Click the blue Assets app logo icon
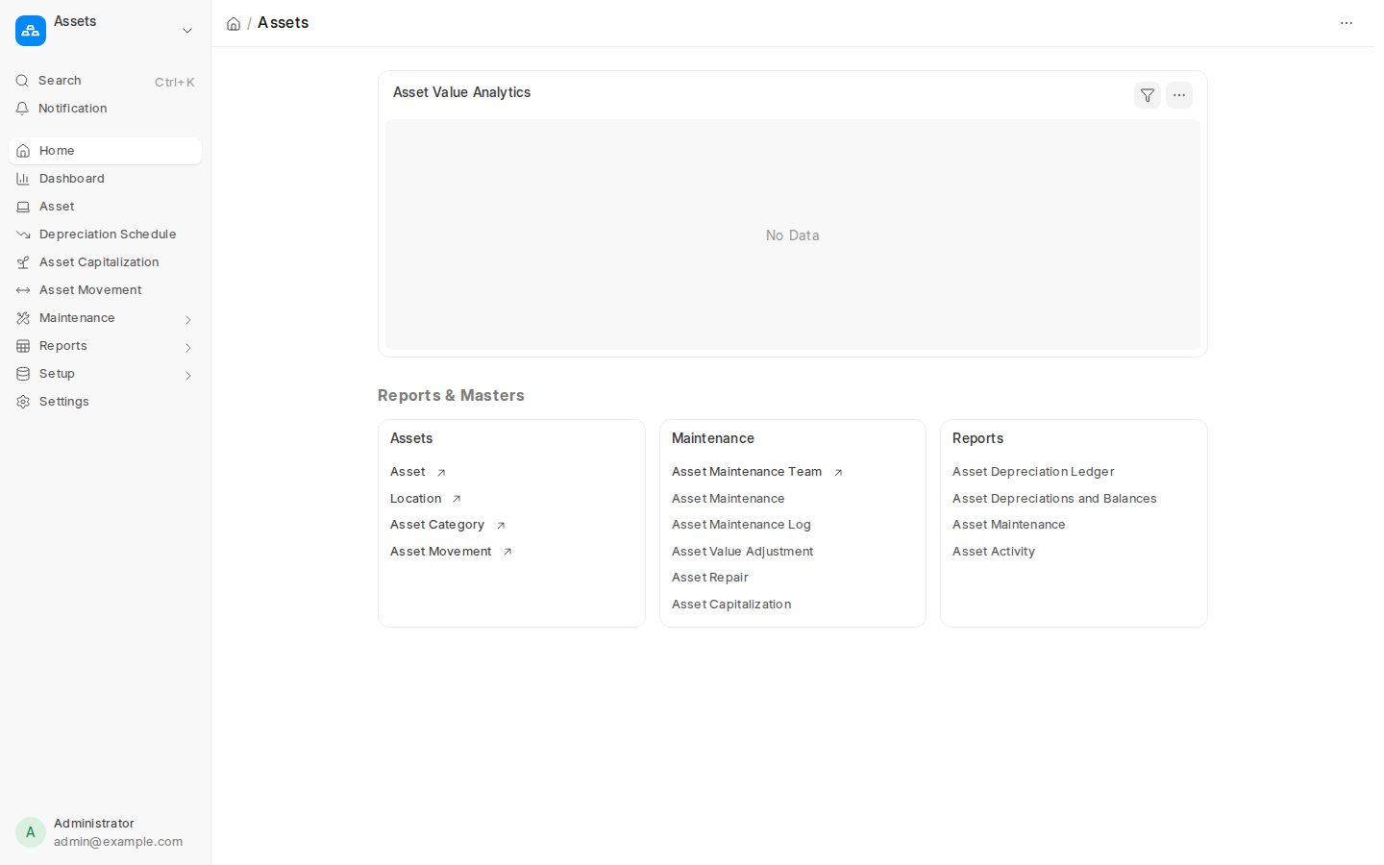Image resolution: width=1384 pixels, height=865 pixels. pyautogui.click(x=31, y=31)
